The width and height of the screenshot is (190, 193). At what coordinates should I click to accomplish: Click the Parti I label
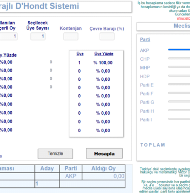146,119
